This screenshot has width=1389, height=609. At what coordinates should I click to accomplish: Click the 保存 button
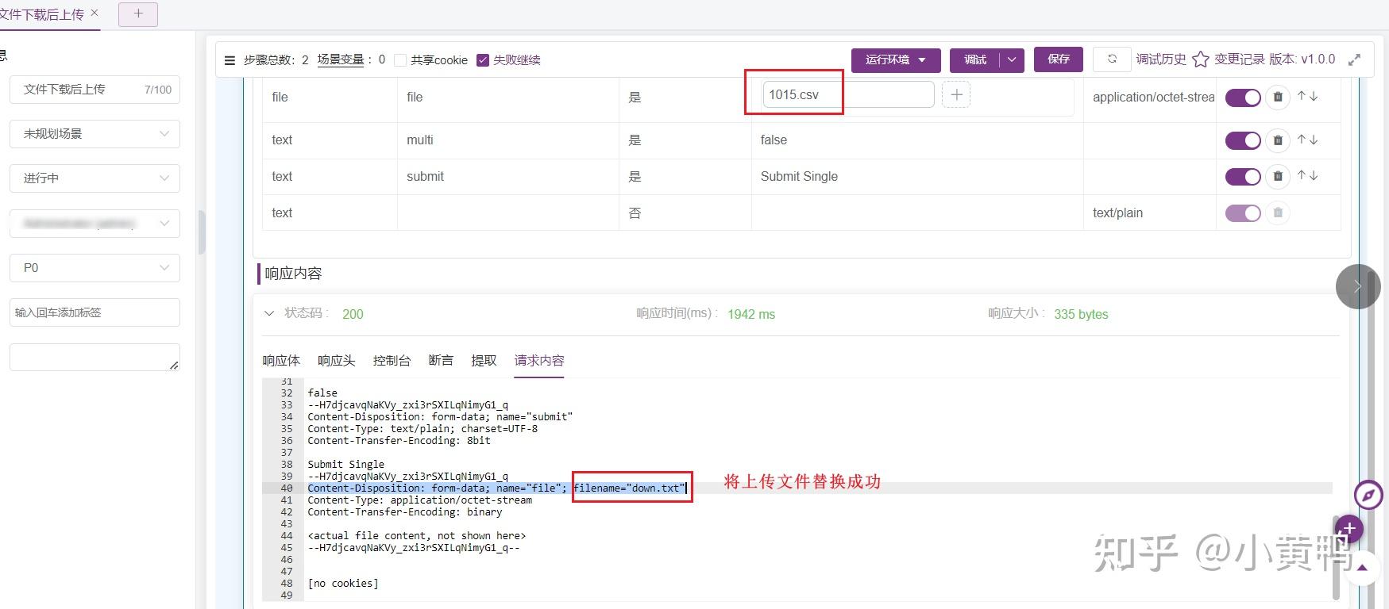coord(1059,59)
